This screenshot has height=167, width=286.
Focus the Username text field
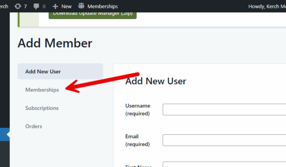pyautogui.click(x=224, y=109)
